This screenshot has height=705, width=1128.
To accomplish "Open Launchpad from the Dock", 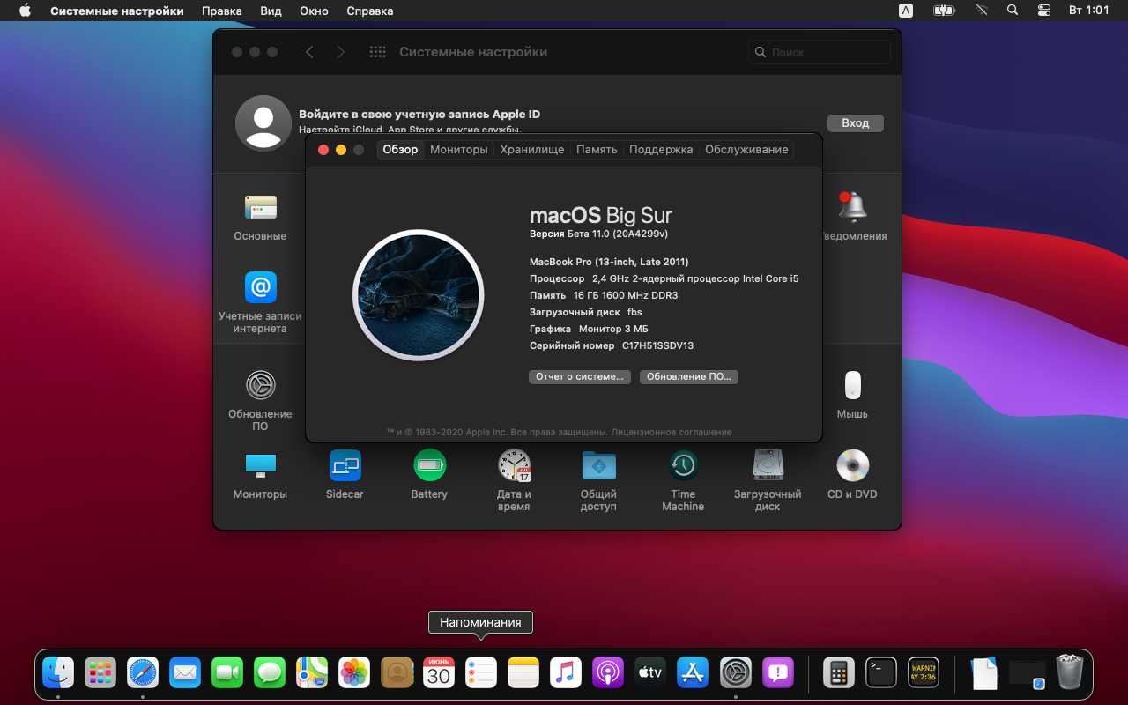I will pos(100,673).
